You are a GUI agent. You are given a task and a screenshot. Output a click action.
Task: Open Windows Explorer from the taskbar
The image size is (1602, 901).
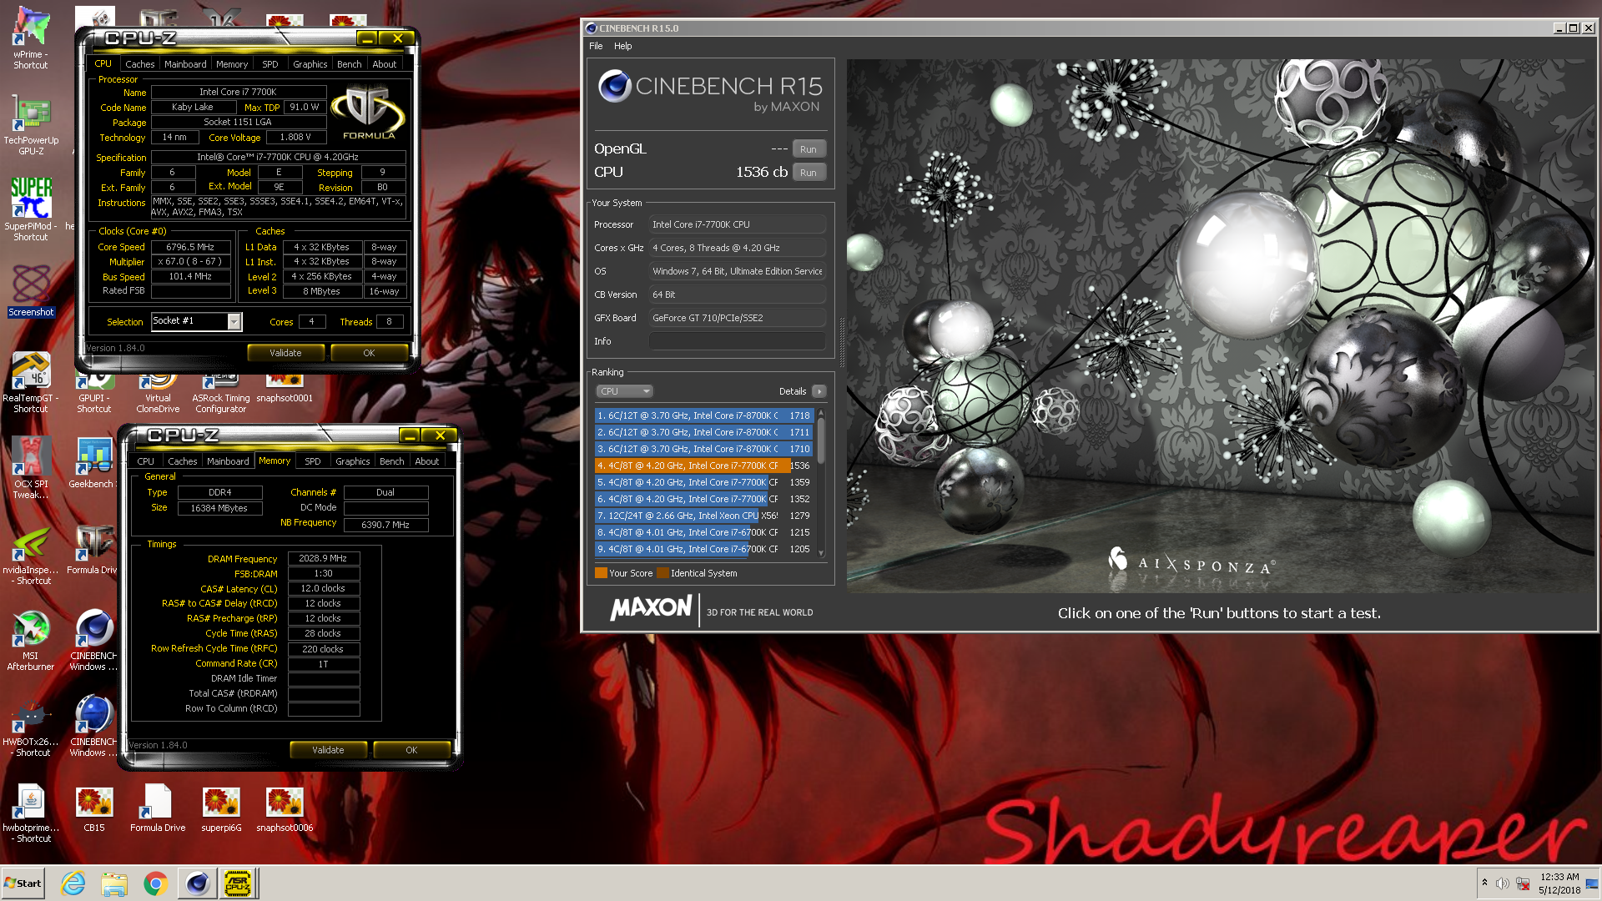pos(114,883)
